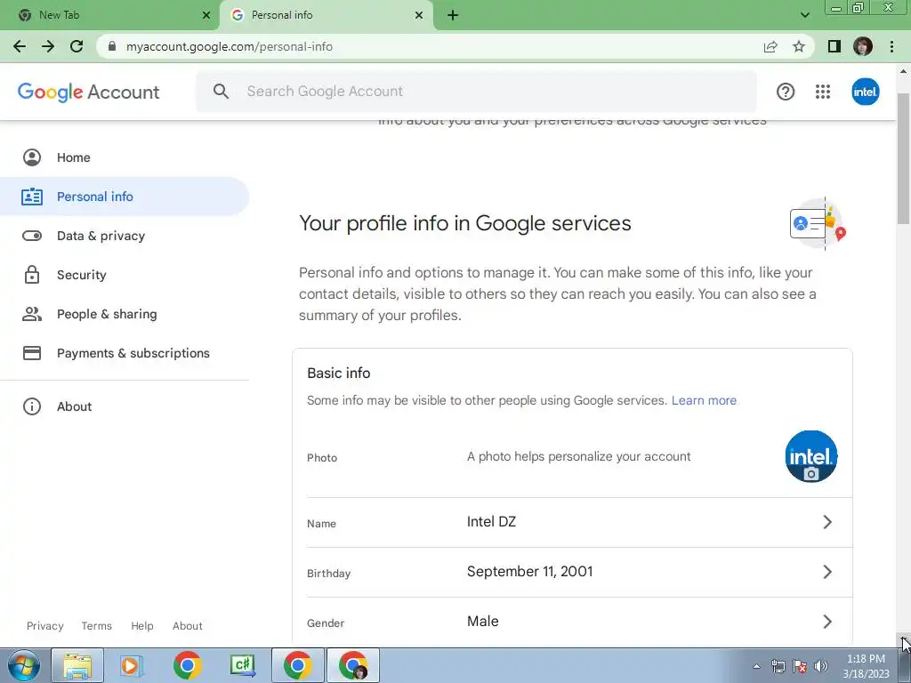This screenshot has width=911, height=683.
Task: Open the Privacy footer link
Action: [44, 625]
